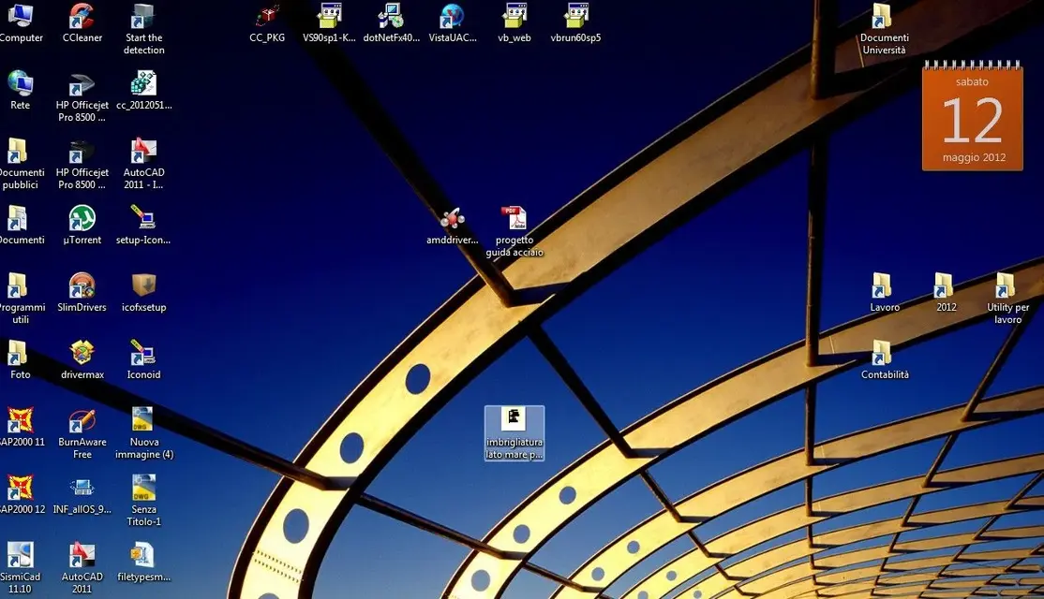Click the calendar gadget showing sabato 12
The width and height of the screenshot is (1044, 599).
tap(972, 116)
